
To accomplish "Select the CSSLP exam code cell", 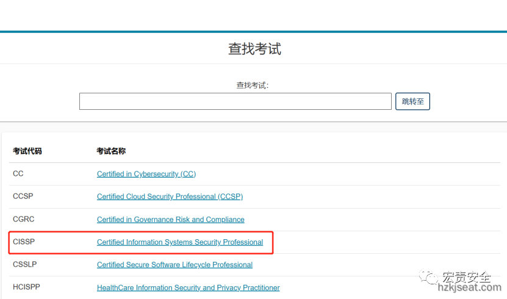I will click(x=25, y=264).
